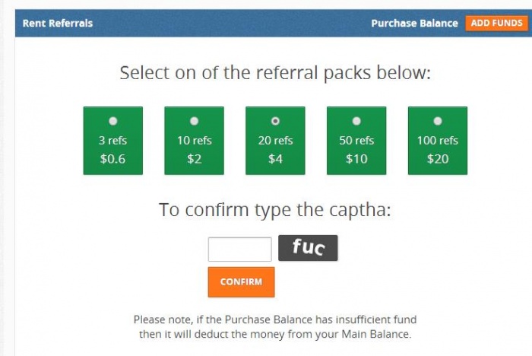This screenshot has height=356, width=532.
Task: Select the 100 refs radio button
Action: (437, 121)
